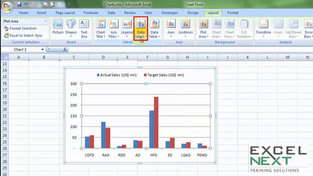Select column D header
The image size is (313, 176).
pos(103,57)
